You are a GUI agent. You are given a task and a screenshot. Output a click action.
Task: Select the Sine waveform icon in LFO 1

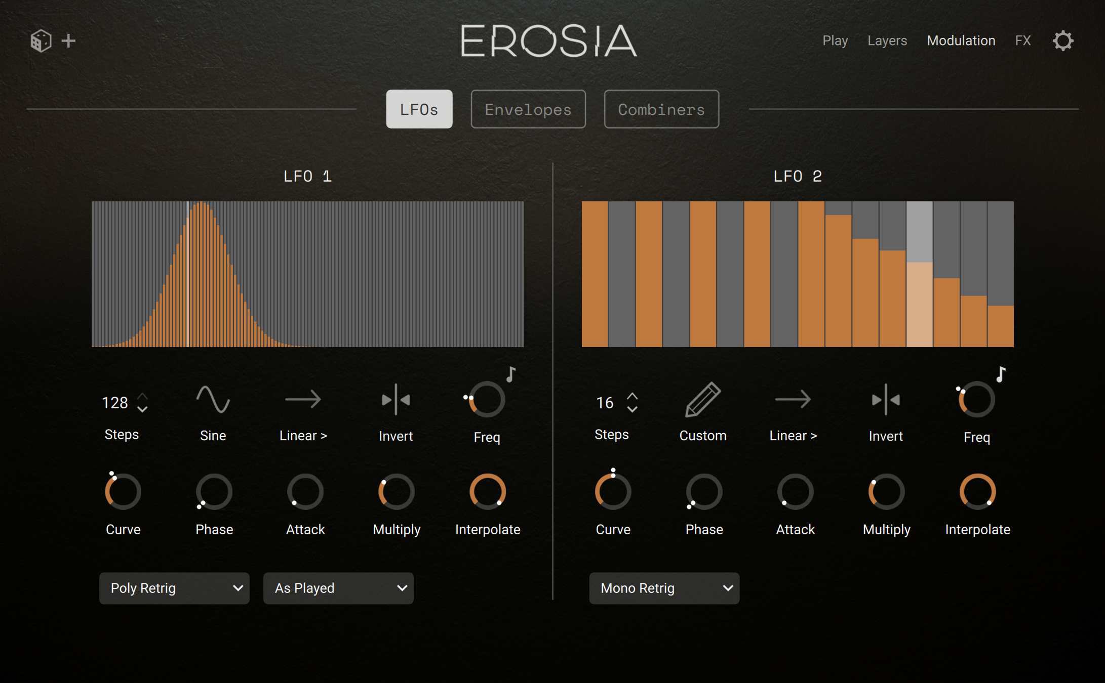(x=213, y=400)
